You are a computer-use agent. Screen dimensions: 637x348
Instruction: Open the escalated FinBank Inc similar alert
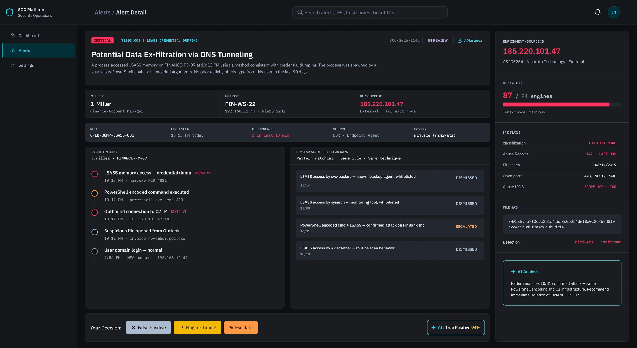point(390,228)
